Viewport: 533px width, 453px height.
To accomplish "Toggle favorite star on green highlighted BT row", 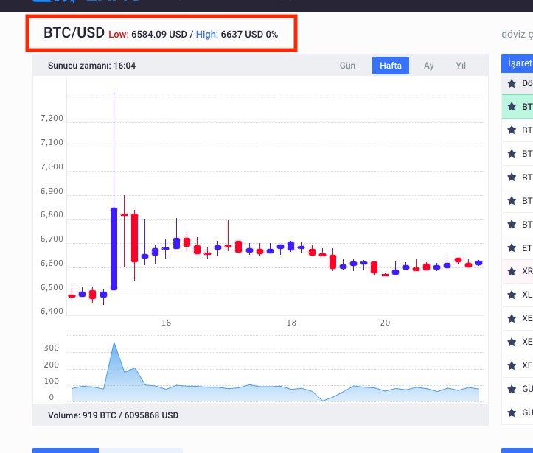I will (x=512, y=107).
